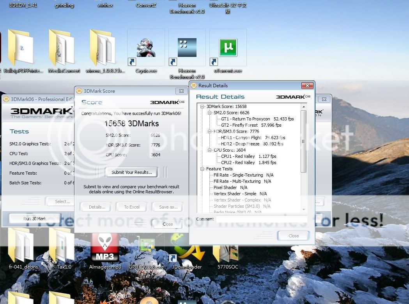Click the Run 3DMark button
This screenshot has height=304, width=409.
pos(35,219)
